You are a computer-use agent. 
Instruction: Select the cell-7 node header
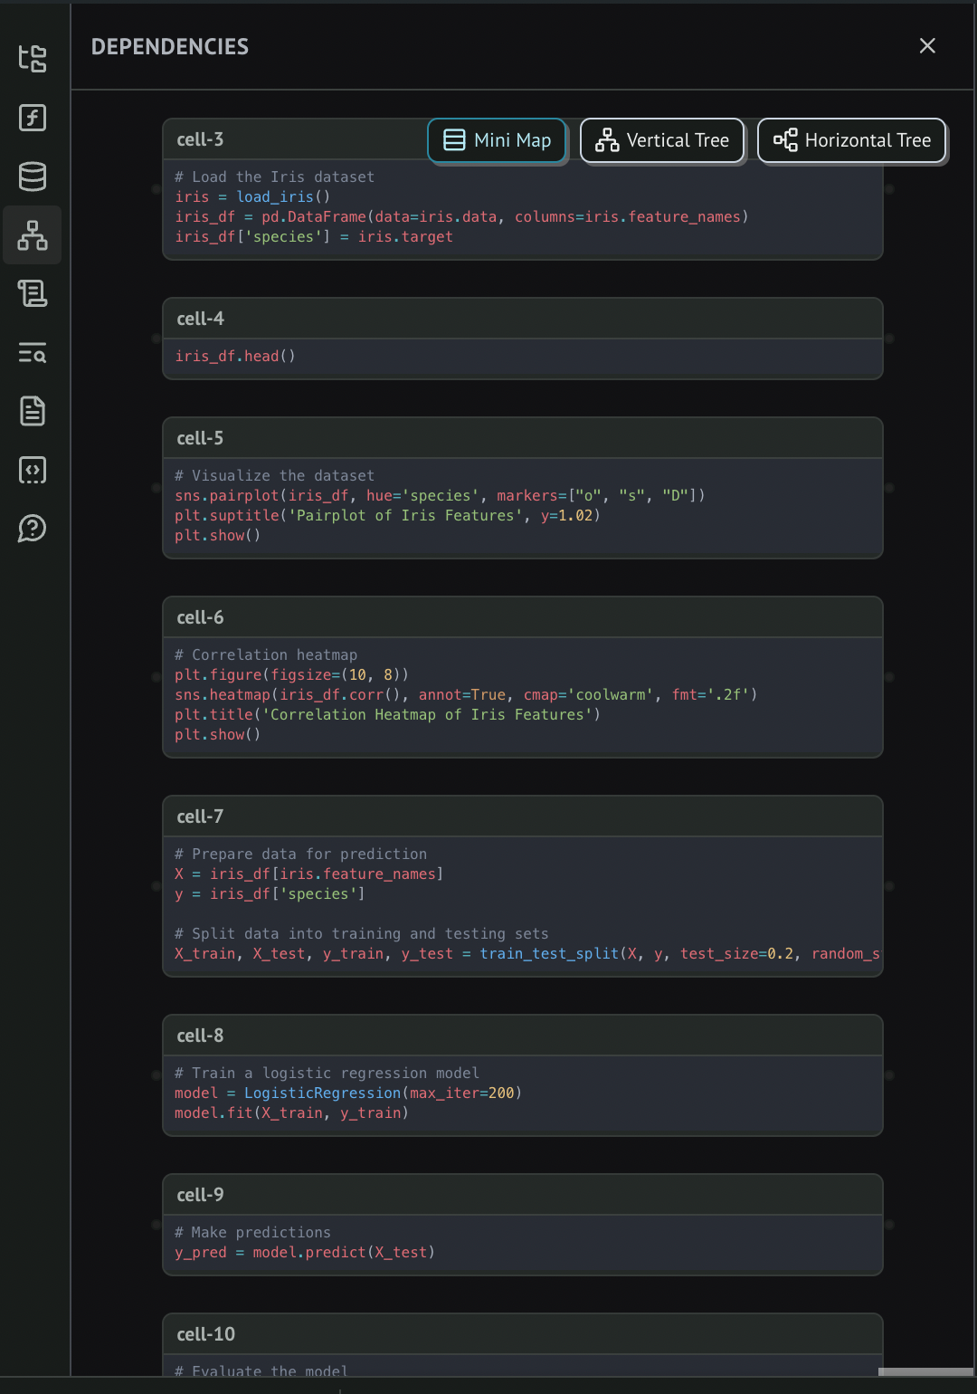click(x=523, y=816)
